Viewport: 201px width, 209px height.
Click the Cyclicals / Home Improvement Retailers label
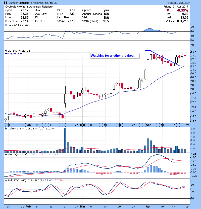29,7
